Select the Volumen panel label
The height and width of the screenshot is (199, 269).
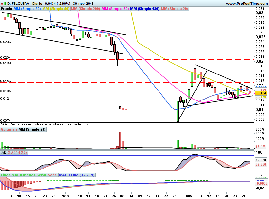(x=9, y=129)
